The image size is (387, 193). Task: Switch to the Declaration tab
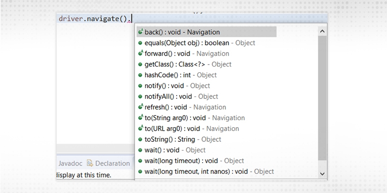(x=112, y=163)
